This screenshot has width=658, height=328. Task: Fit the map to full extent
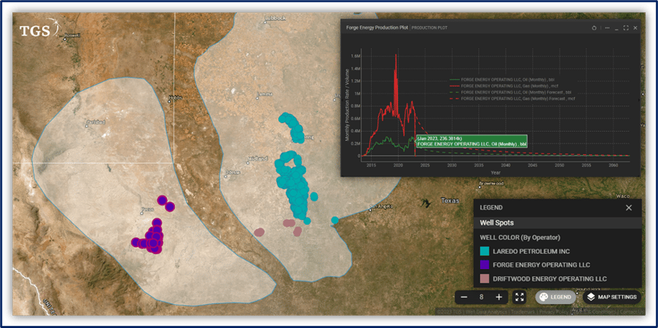pos(520,297)
